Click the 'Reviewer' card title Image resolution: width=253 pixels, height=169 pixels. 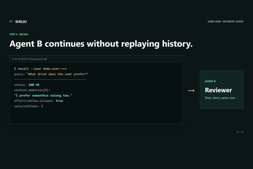click(x=218, y=90)
